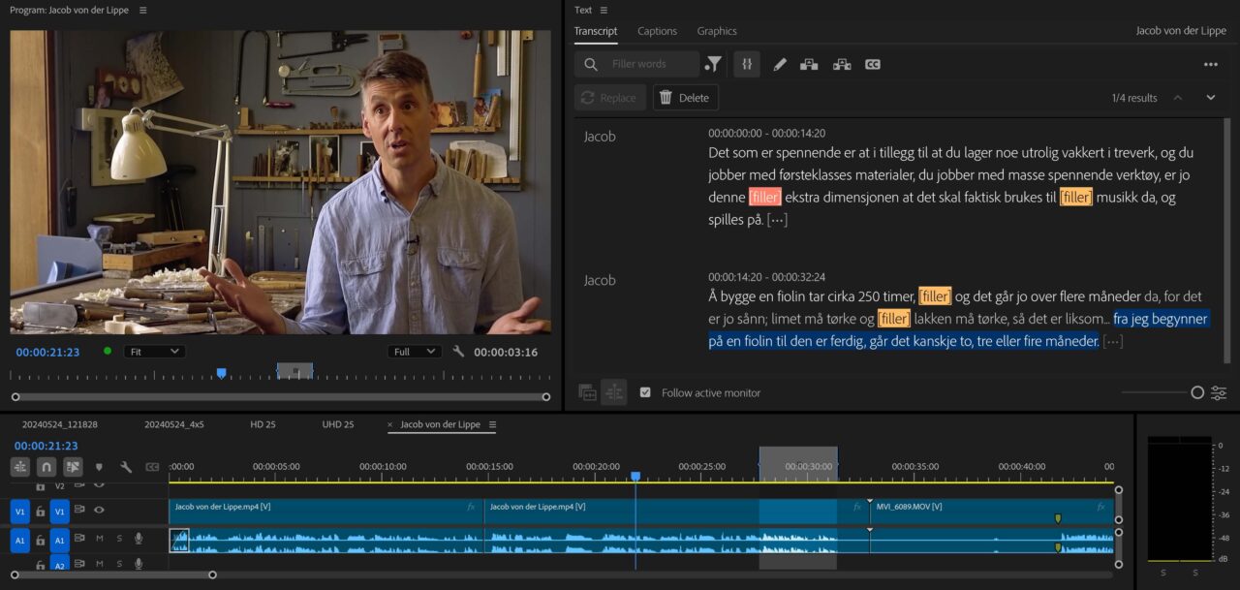Switch to the Graphics tab
The image size is (1240, 590).
(x=717, y=31)
